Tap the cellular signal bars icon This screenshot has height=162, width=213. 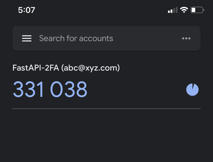tap(173, 10)
